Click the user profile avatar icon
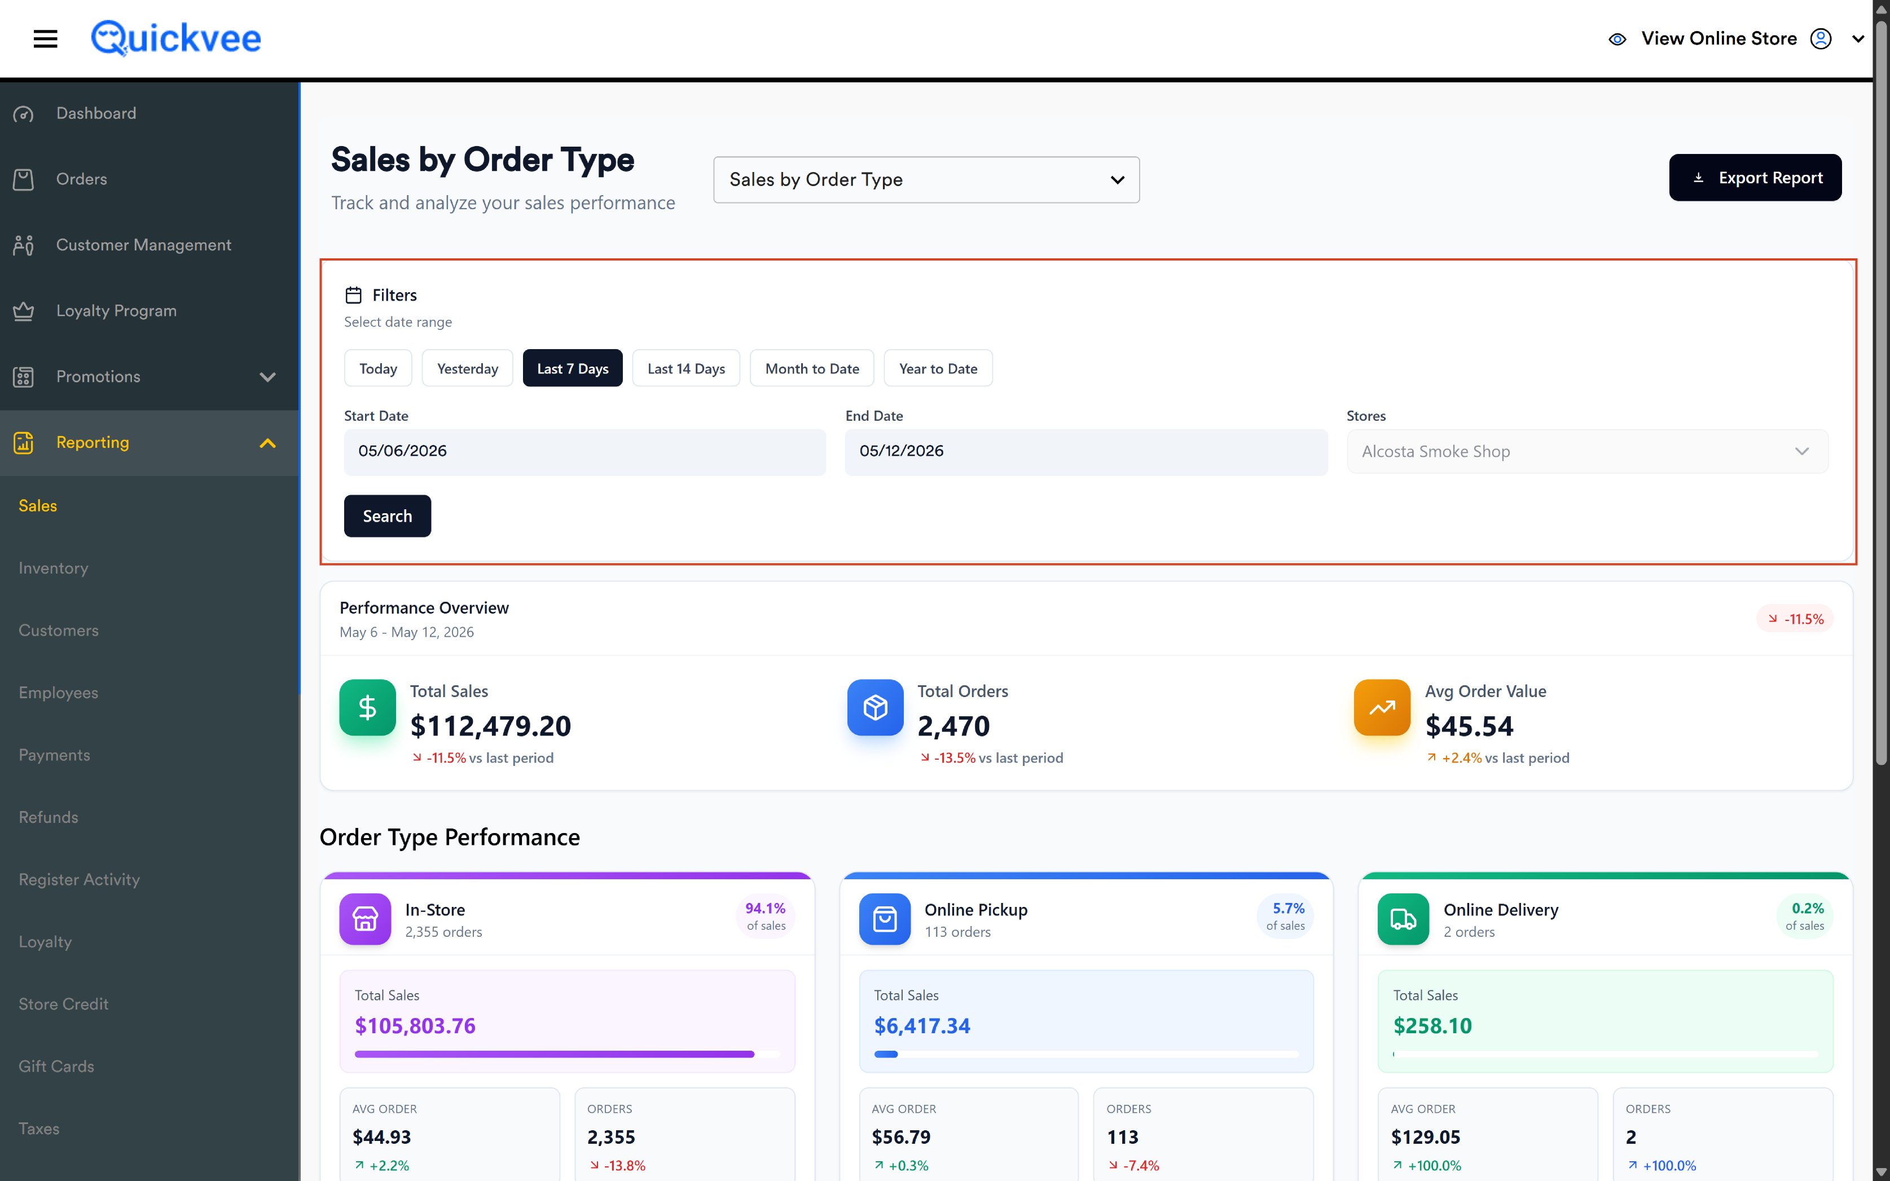The height and width of the screenshot is (1181, 1890). pyautogui.click(x=1821, y=38)
